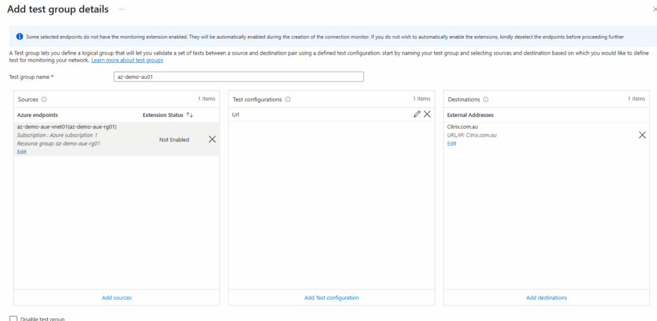Click the pencil edit icon for Url configuration

click(x=417, y=114)
